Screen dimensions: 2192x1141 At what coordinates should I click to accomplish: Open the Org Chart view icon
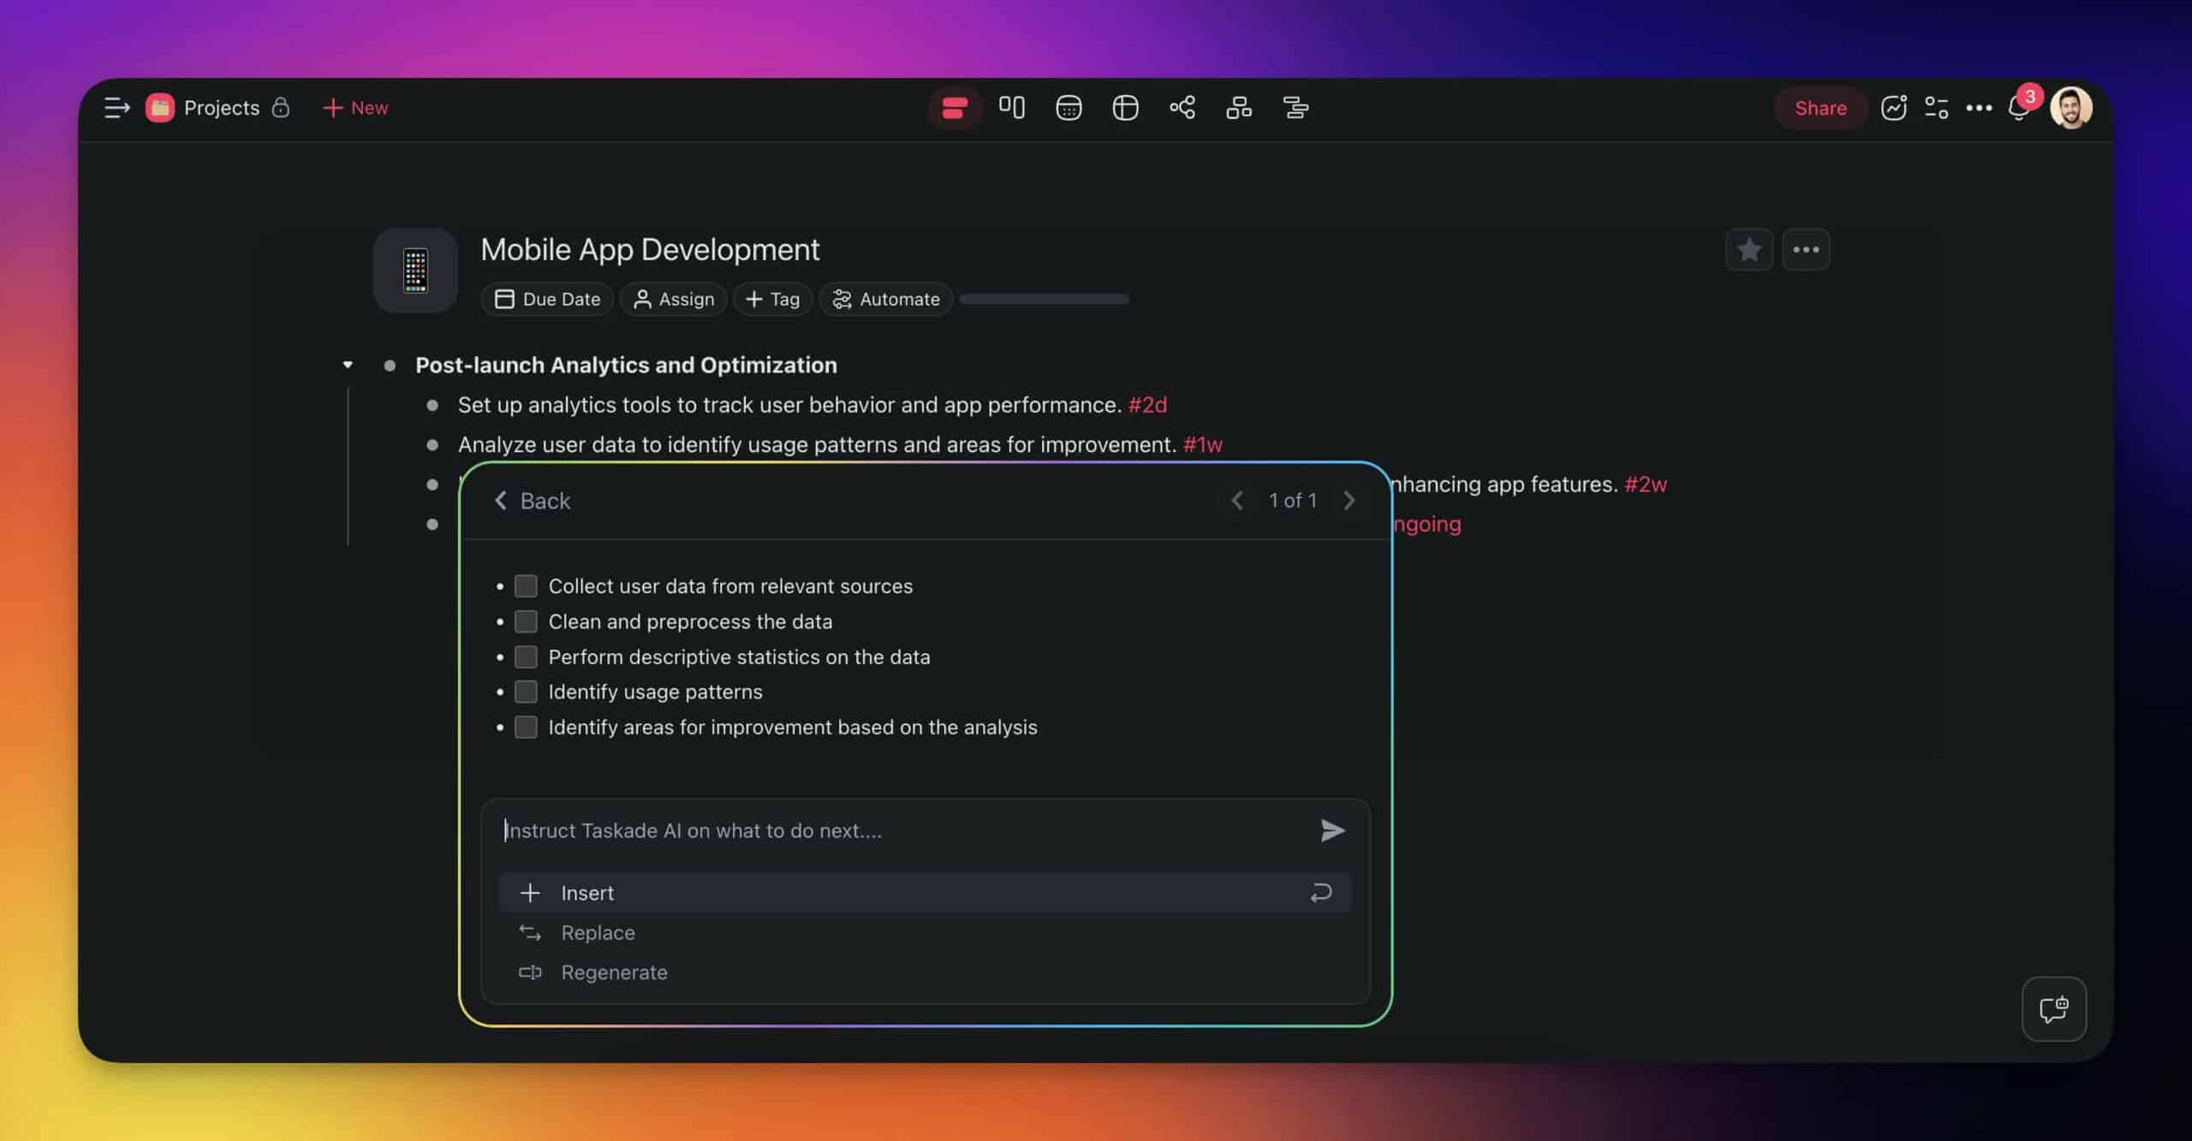[x=1238, y=108]
